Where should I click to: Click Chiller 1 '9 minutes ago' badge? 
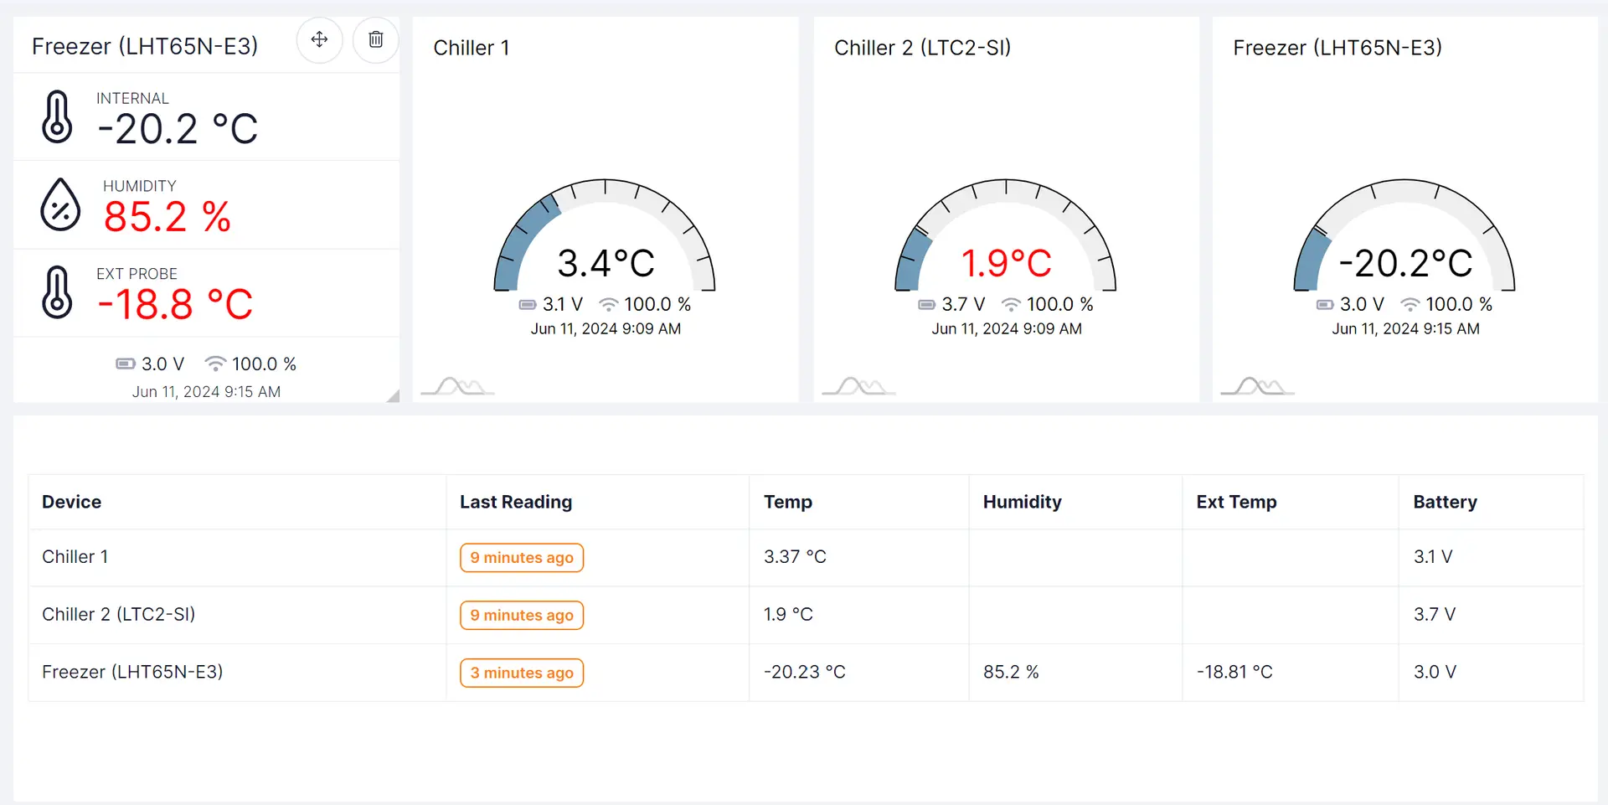click(x=521, y=558)
